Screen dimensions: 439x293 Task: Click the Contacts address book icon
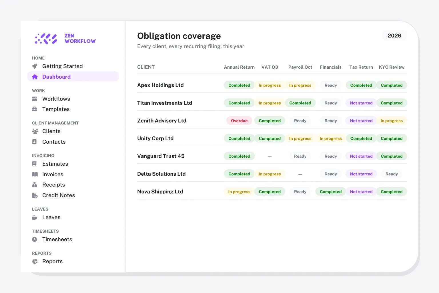coord(35,142)
